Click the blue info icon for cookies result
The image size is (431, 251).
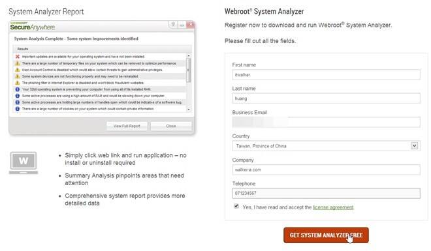[x=18, y=109]
